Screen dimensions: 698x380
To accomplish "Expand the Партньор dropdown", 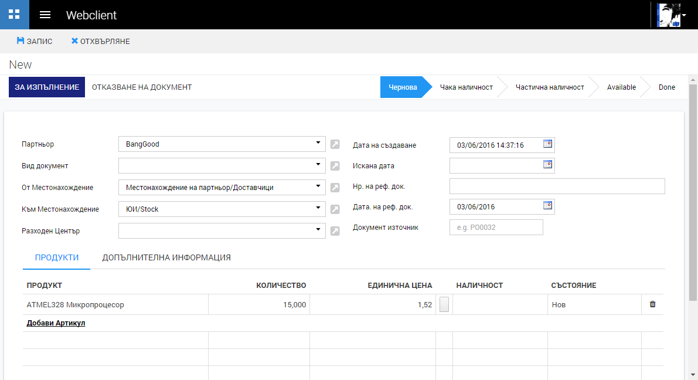I will (x=318, y=143).
